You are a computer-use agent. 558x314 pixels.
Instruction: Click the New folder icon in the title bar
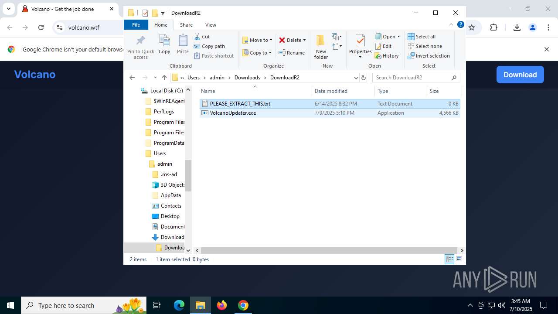(x=154, y=13)
